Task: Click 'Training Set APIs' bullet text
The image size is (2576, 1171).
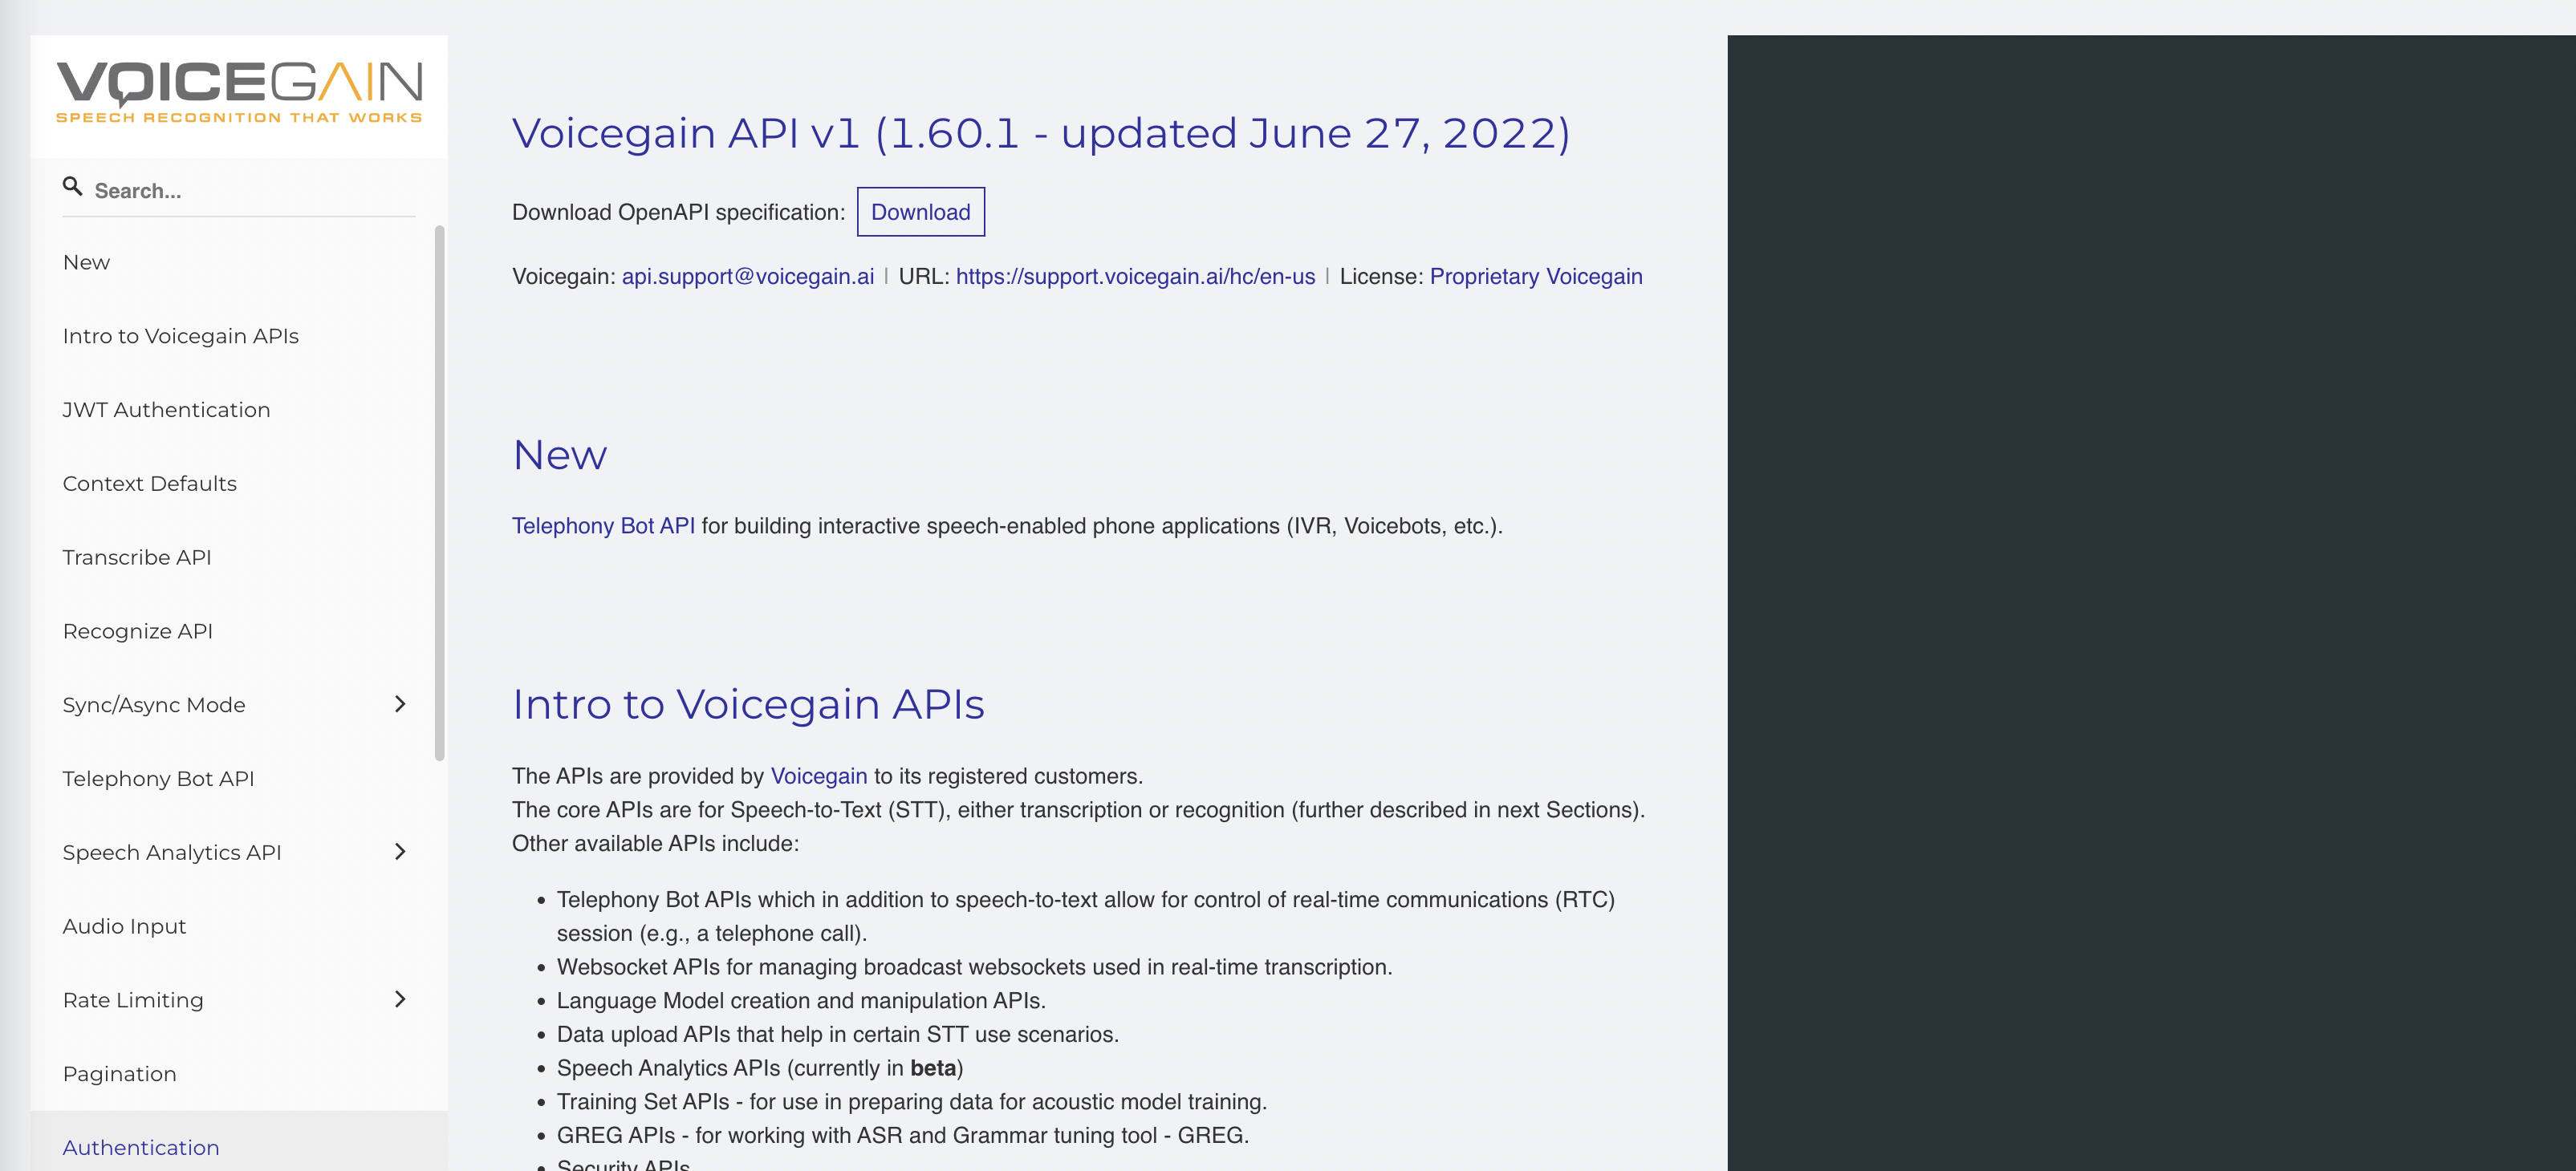Action: [x=911, y=1102]
